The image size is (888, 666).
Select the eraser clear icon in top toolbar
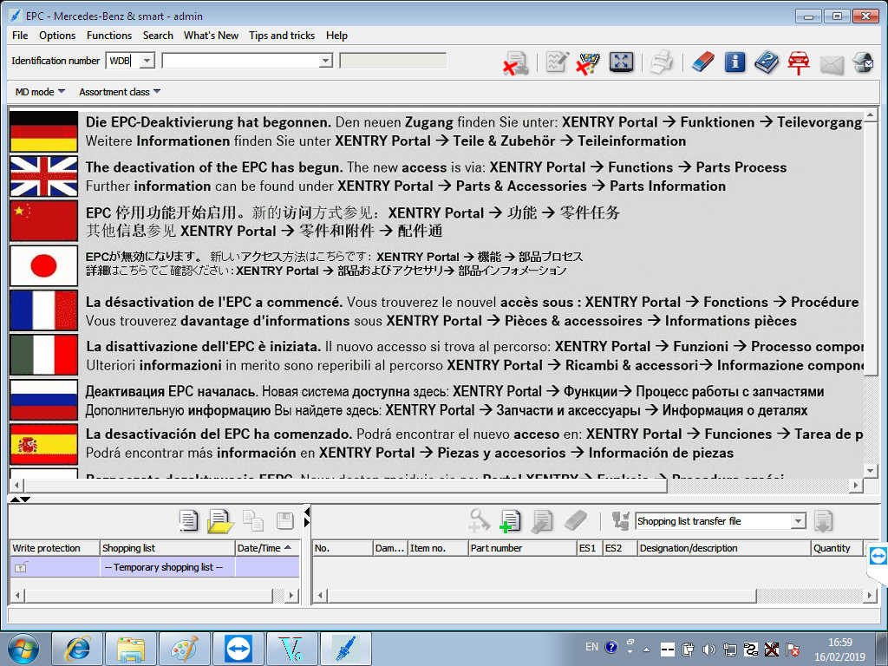coord(702,62)
